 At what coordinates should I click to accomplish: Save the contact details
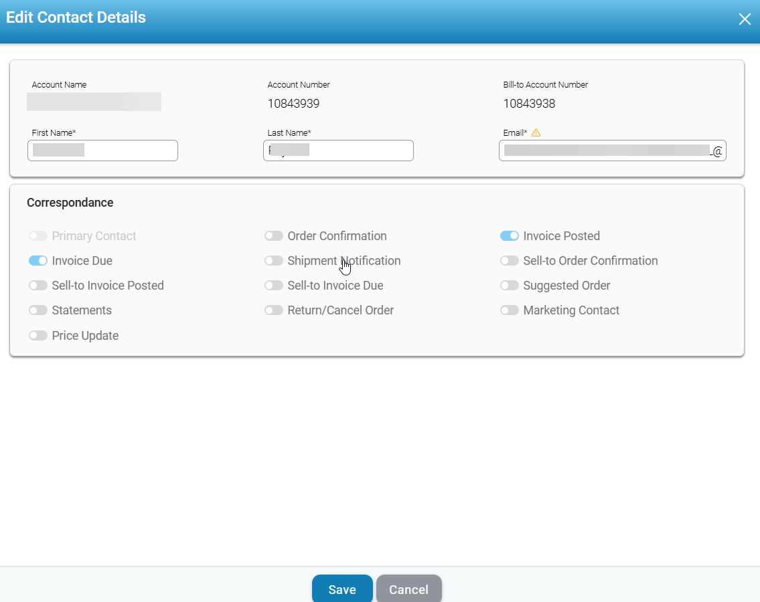[341, 589]
